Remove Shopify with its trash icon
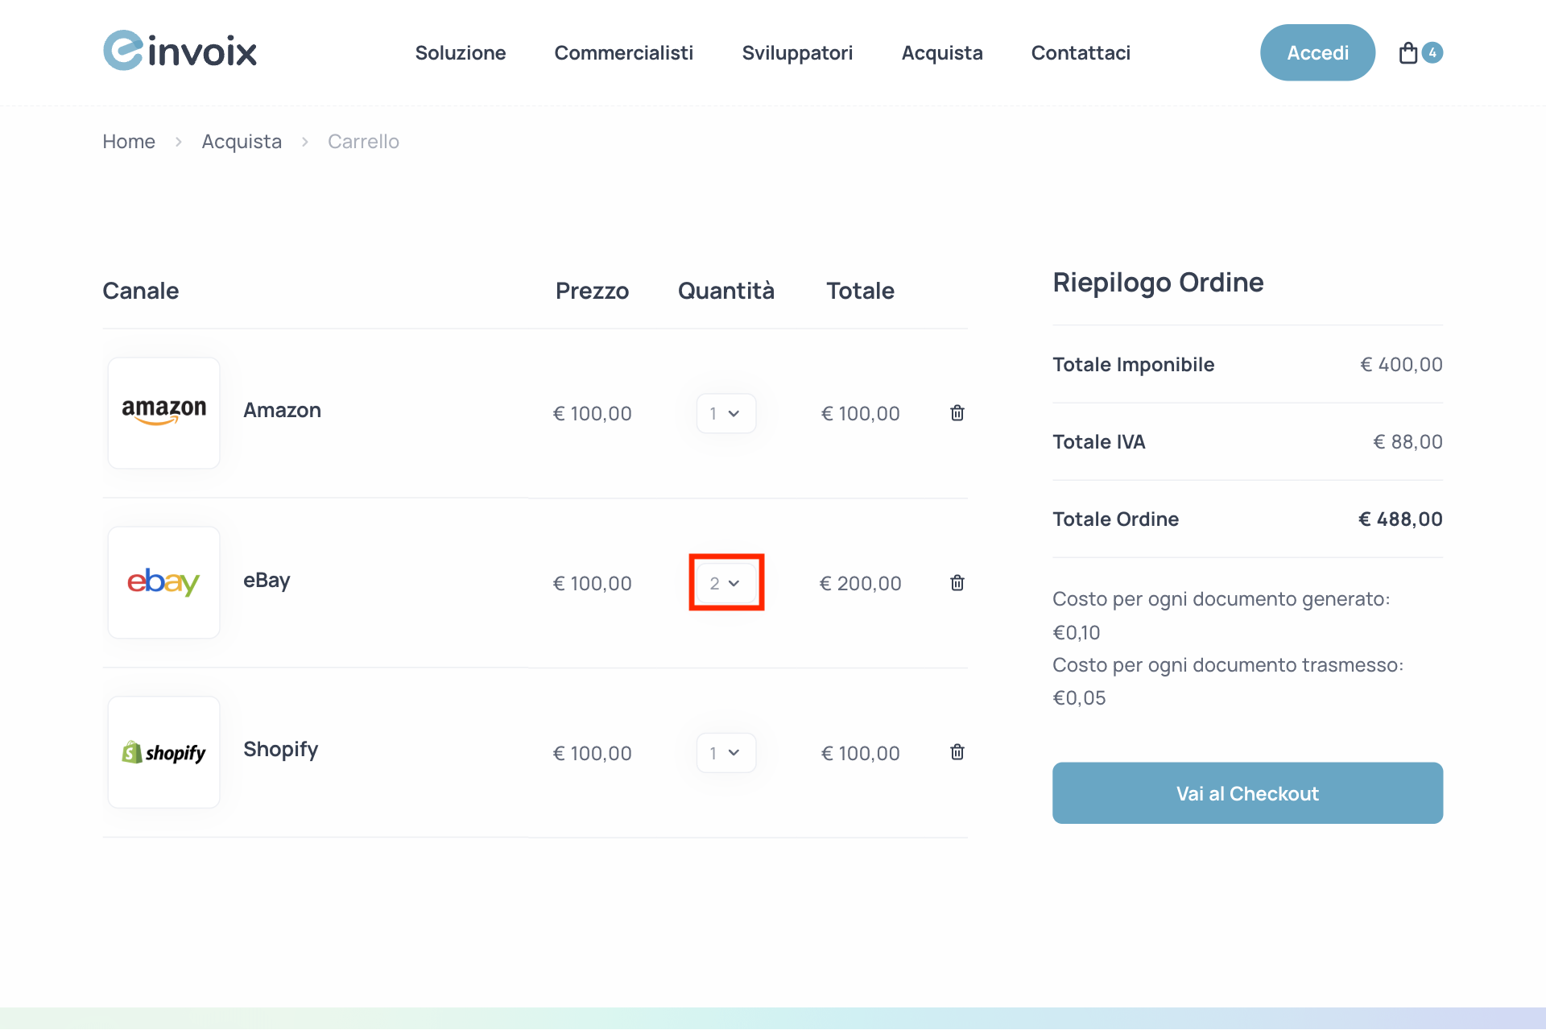This screenshot has width=1546, height=1030. click(957, 752)
